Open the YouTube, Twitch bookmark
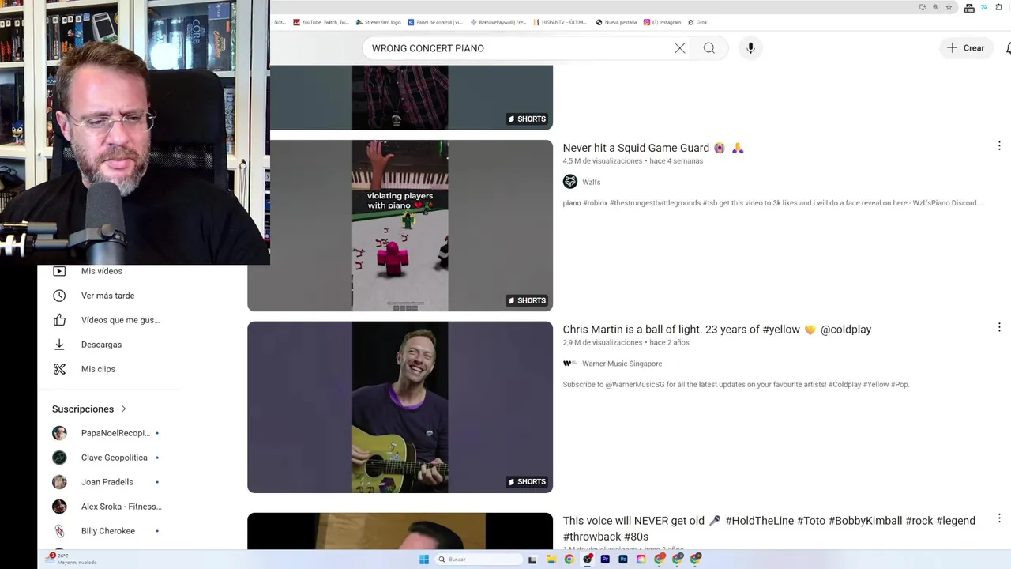The height and width of the screenshot is (569, 1011). click(x=321, y=22)
